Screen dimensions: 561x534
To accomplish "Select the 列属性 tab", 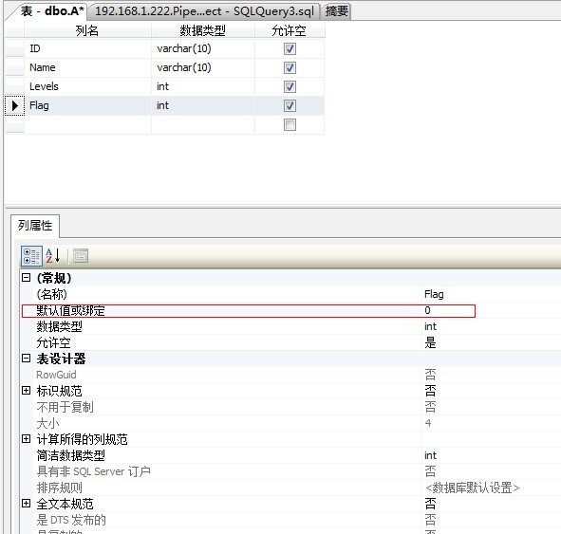I will click(x=35, y=226).
